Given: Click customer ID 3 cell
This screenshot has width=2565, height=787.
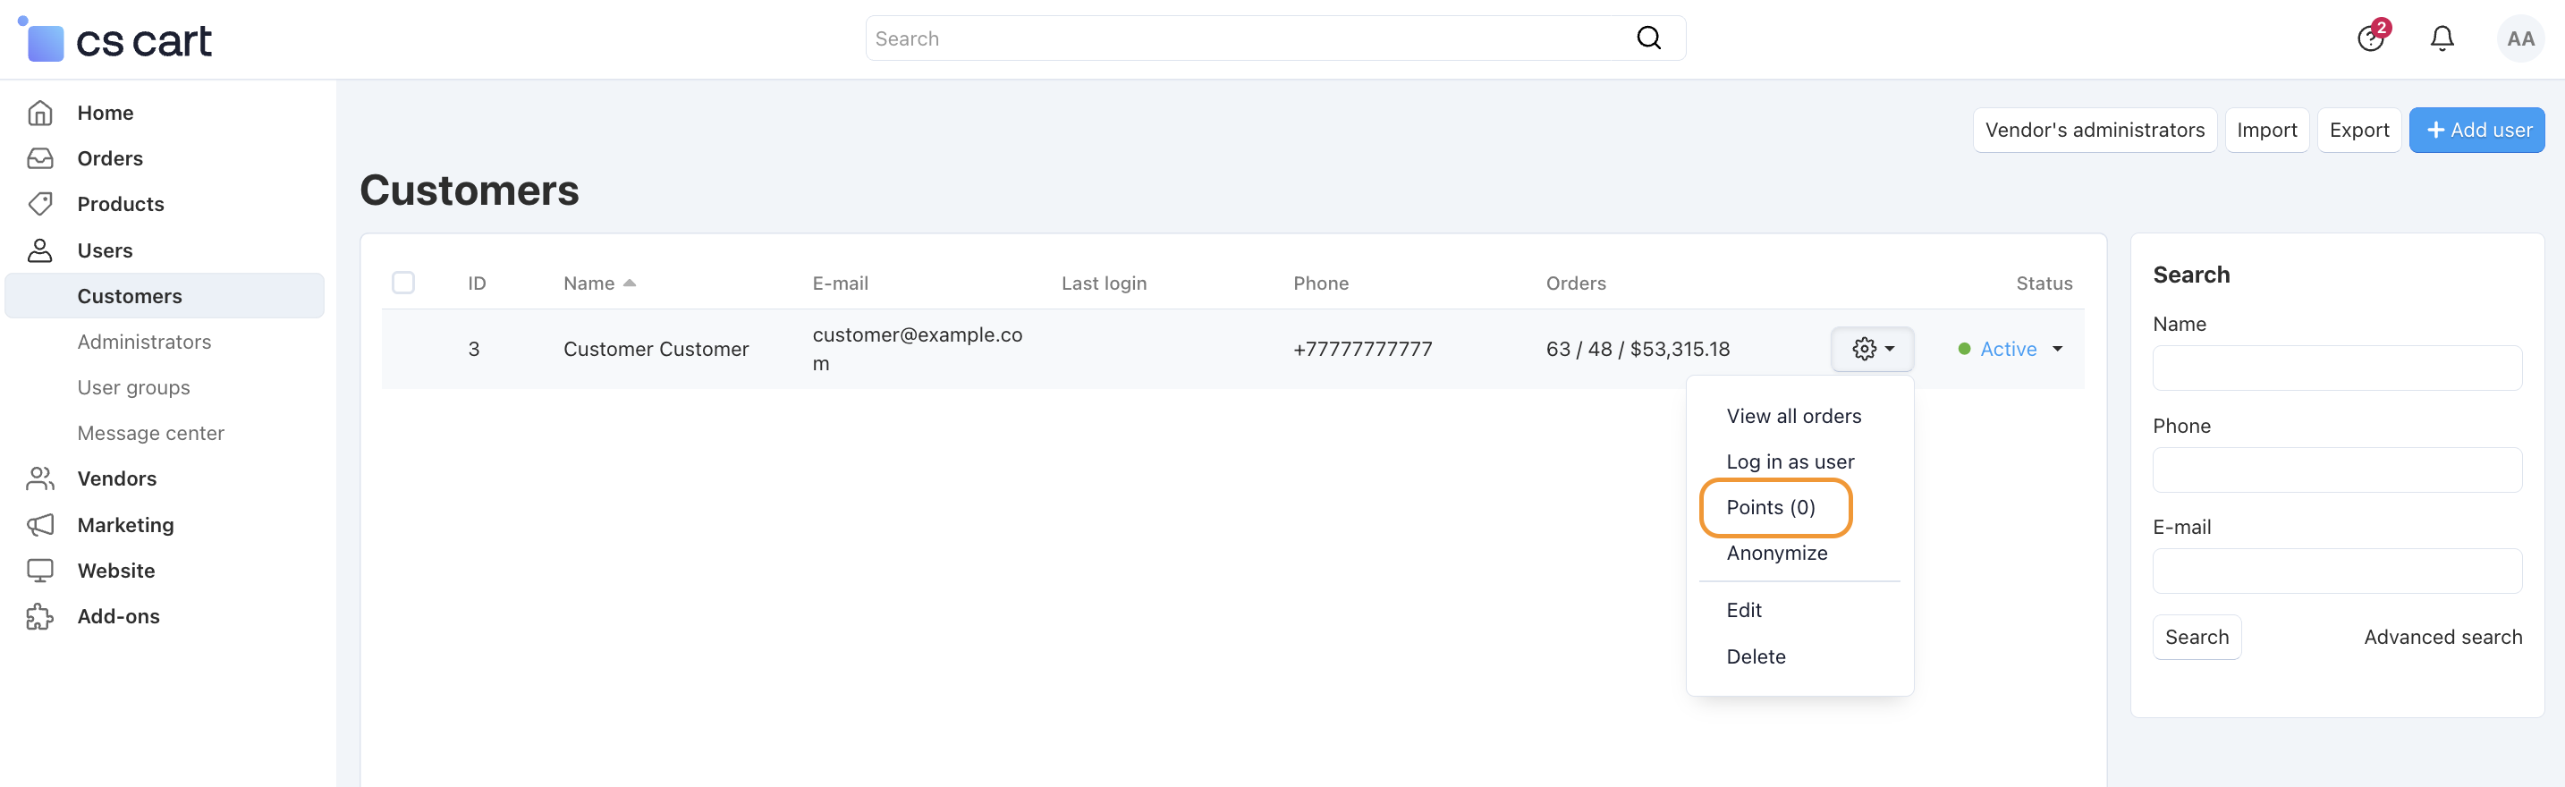Looking at the screenshot, I should [x=474, y=349].
